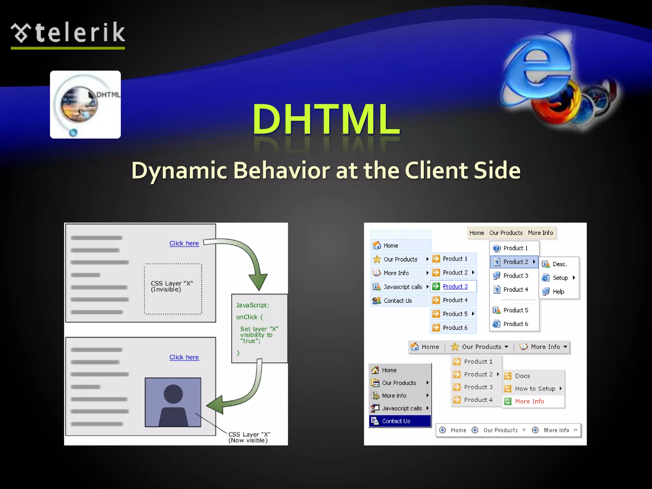Screen dimensions: 652x489
Task: Expand the Javascript calls submenu arrow in blue menu
Action: tap(428, 287)
